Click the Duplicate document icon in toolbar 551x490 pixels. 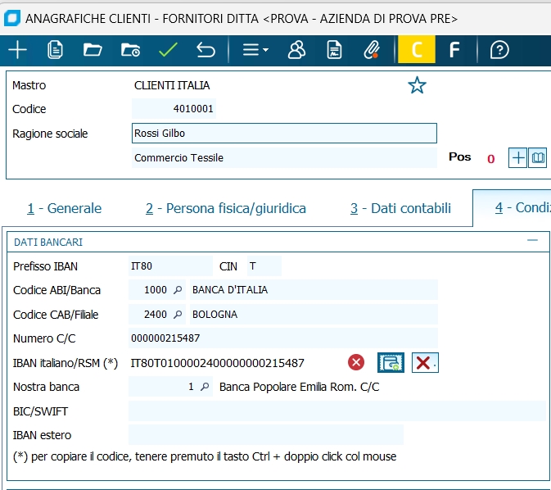pyautogui.click(x=55, y=50)
